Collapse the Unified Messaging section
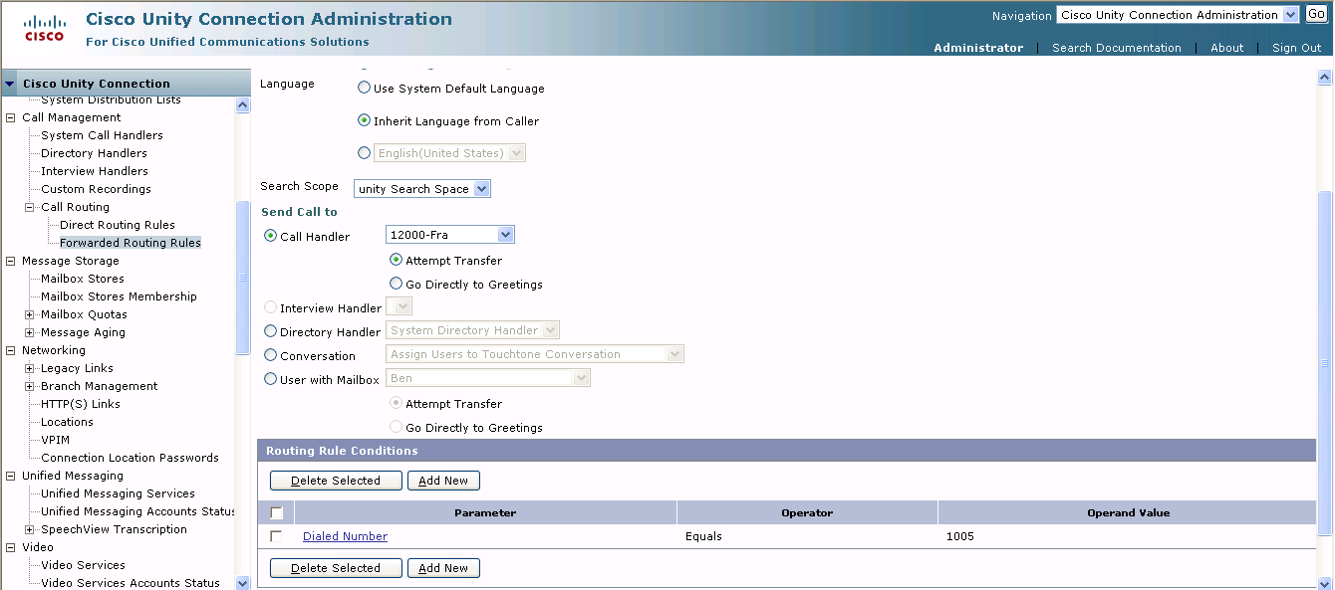1335x590 pixels. click(11, 476)
